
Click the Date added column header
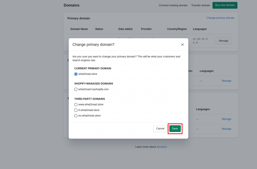(125, 29)
